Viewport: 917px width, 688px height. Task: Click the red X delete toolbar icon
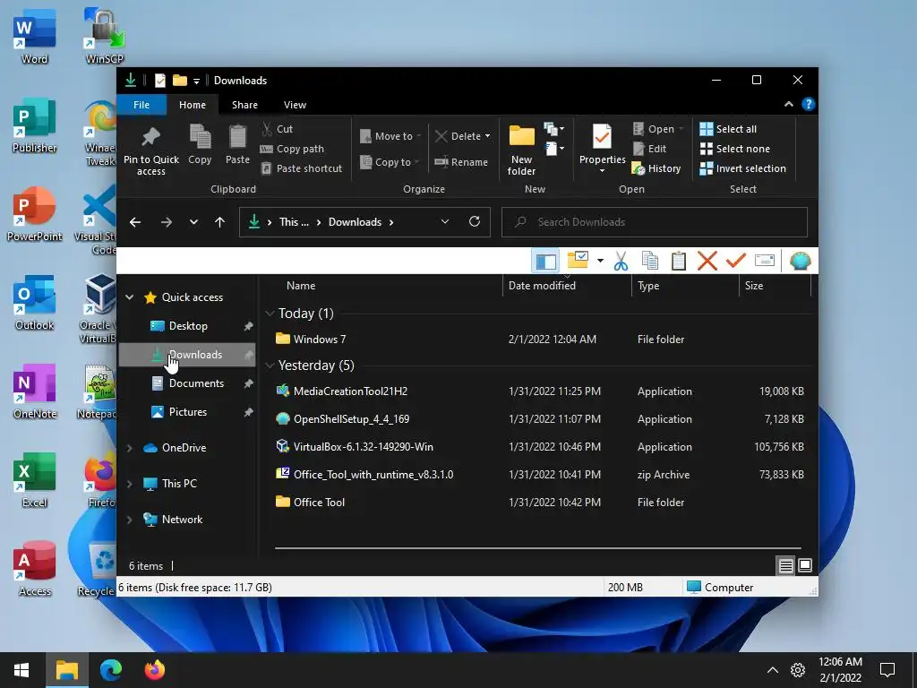point(707,261)
